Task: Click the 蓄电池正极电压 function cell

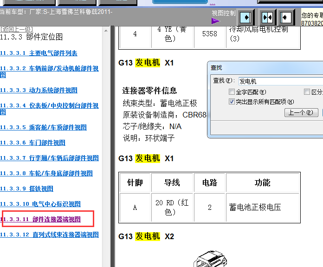Action: tap(263, 208)
